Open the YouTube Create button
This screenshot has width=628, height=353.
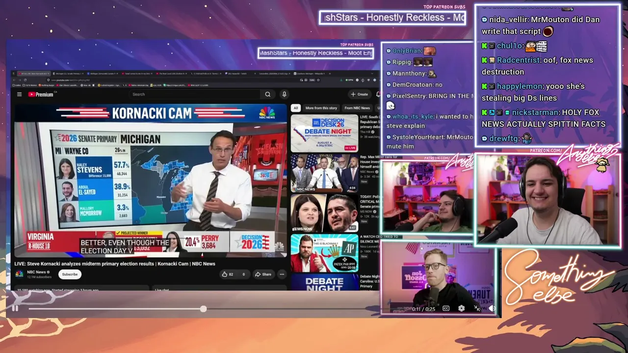tap(359, 94)
